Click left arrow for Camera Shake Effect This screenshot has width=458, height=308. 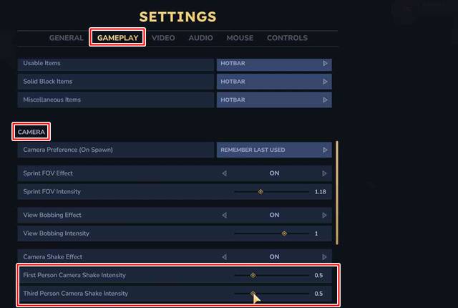click(x=224, y=256)
